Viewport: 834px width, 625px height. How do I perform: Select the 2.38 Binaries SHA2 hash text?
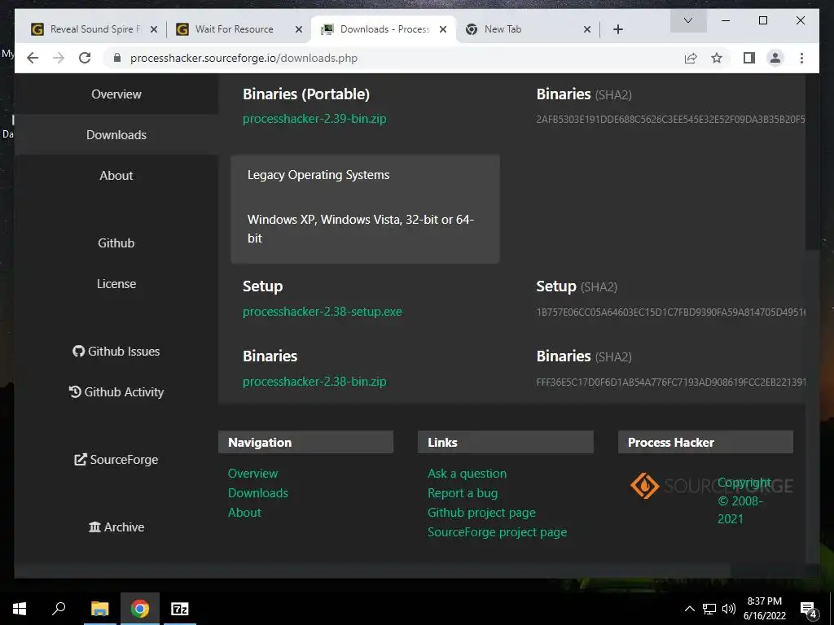click(670, 382)
